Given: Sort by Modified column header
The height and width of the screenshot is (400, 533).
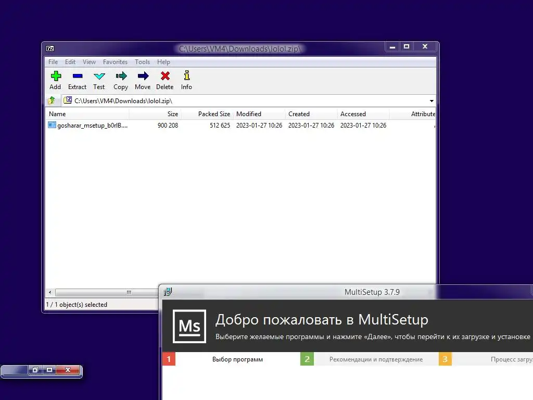Looking at the screenshot, I should 259,114.
